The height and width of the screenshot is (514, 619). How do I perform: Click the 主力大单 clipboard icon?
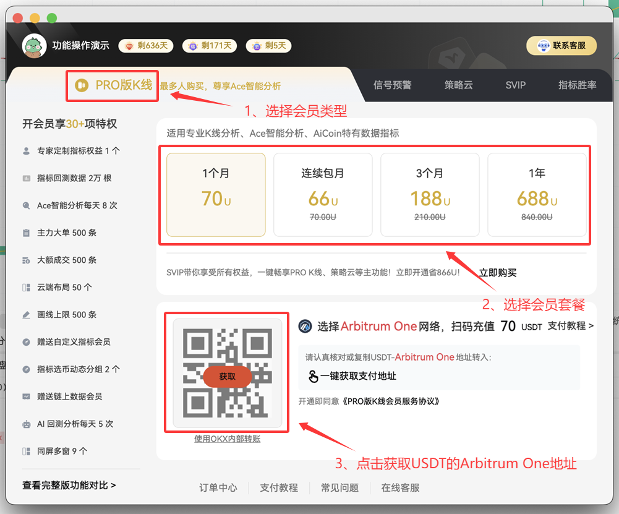tap(27, 233)
